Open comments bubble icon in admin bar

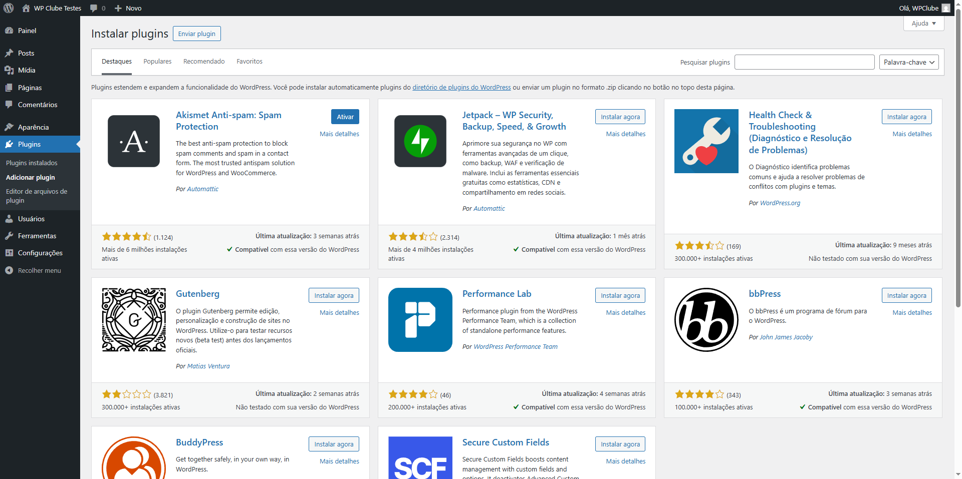point(94,8)
